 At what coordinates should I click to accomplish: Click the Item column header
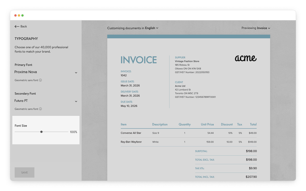click(124, 124)
